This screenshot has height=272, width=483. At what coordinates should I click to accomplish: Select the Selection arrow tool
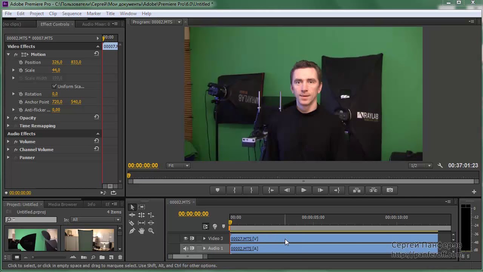132,207
